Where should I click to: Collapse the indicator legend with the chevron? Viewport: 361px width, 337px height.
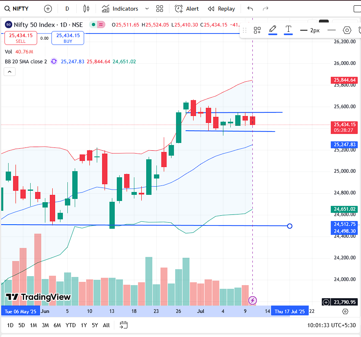(10, 72)
